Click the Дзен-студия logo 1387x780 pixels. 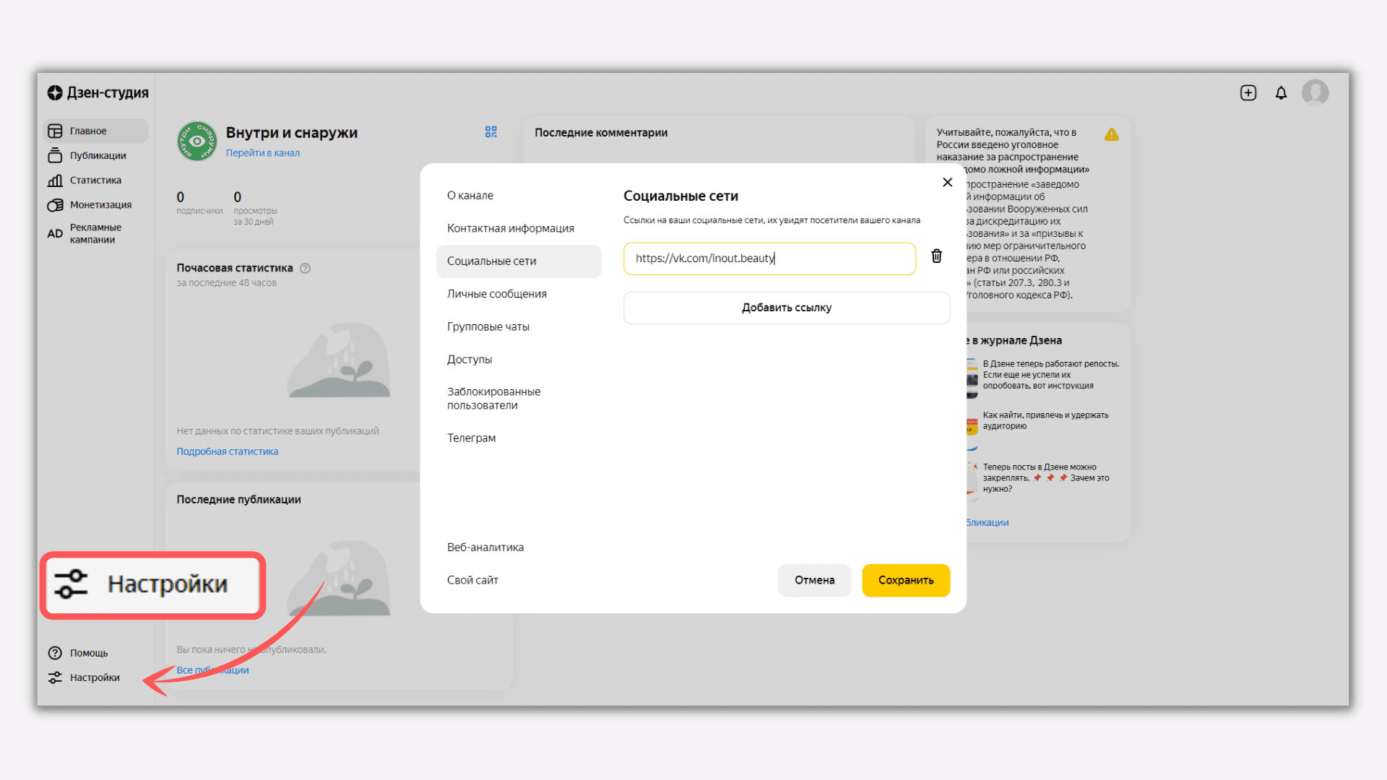tap(98, 93)
